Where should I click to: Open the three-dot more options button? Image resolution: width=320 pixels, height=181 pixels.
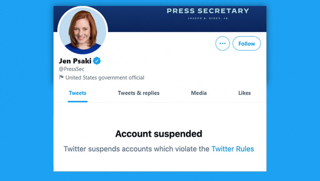tap(222, 43)
